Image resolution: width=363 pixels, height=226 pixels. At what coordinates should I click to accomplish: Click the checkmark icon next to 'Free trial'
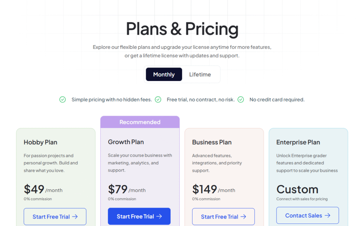click(x=158, y=100)
